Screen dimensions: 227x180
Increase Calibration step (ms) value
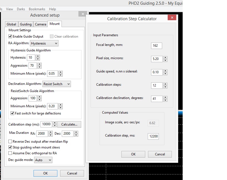55,123
